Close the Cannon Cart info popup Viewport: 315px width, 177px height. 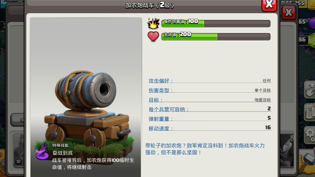pyautogui.click(x=269, y=4)
